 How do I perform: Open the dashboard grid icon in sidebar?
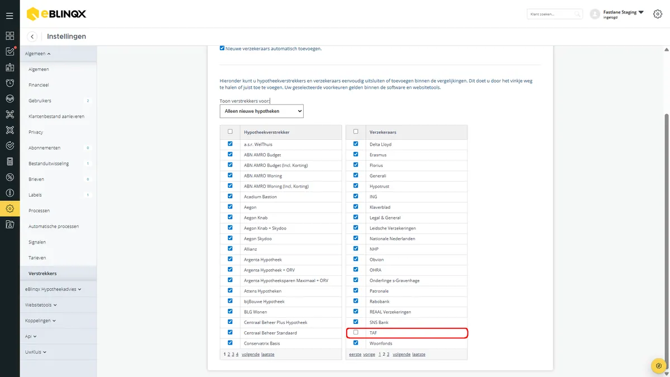9,36
